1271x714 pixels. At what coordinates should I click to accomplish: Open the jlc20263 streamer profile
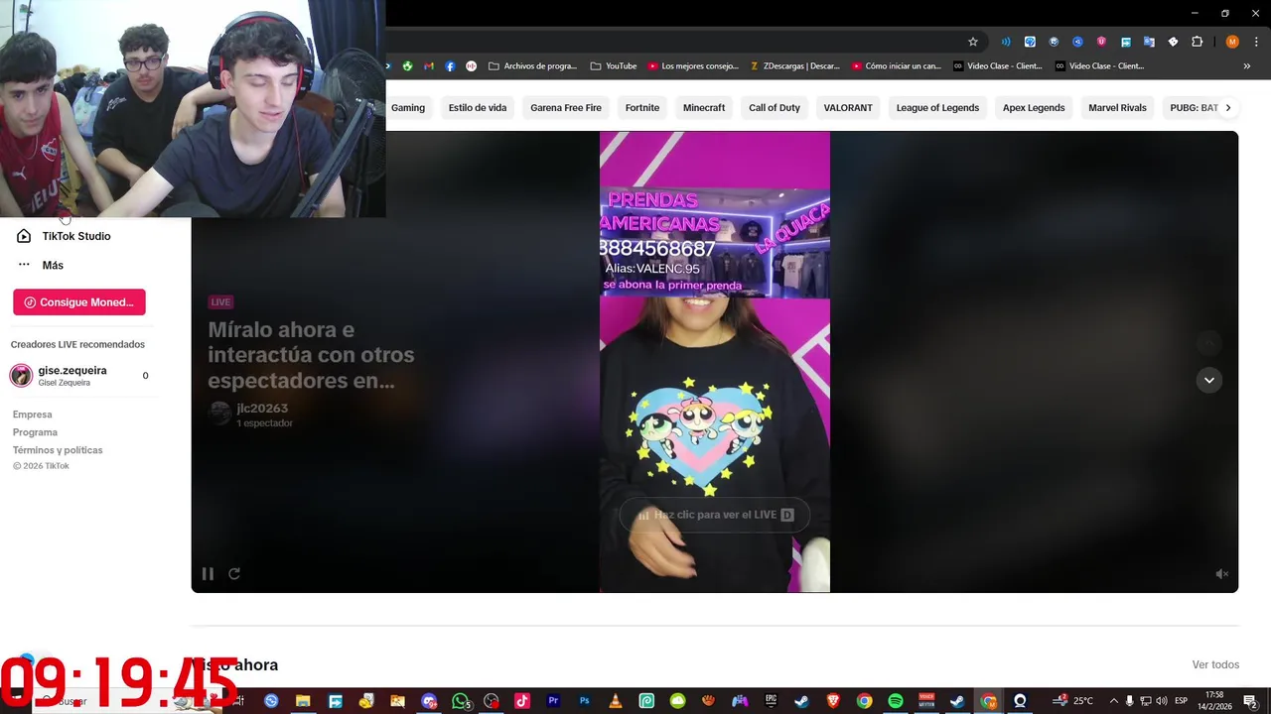[x=262, y=409]
